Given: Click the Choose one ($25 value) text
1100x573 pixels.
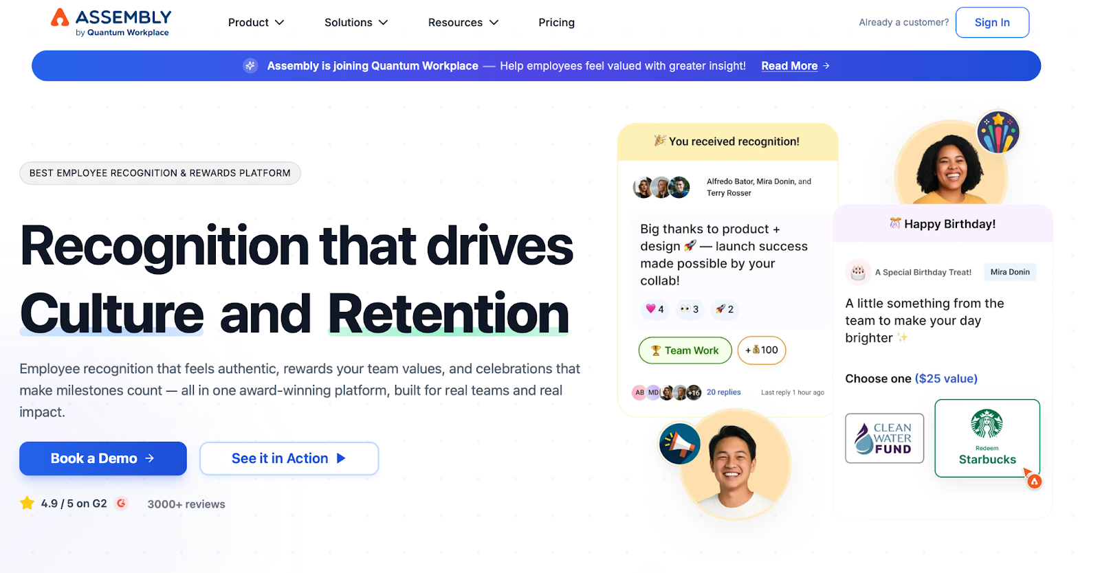Looking at the screenshot, I should (x=911, y=379).
